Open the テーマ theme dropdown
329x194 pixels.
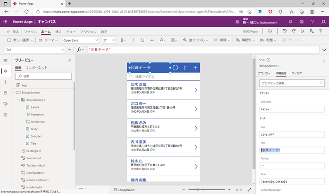48,40
